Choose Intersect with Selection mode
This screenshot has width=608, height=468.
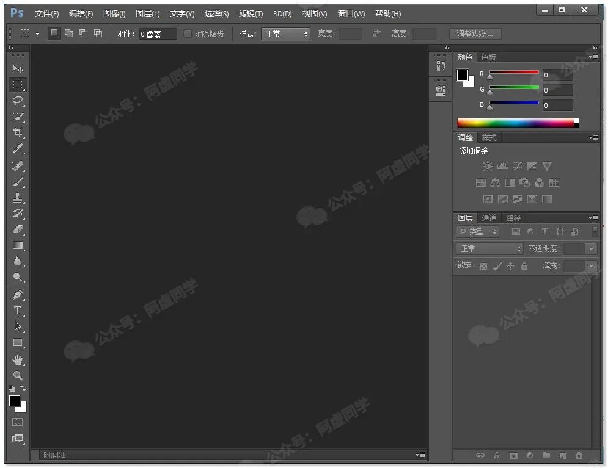coord(98,34)
